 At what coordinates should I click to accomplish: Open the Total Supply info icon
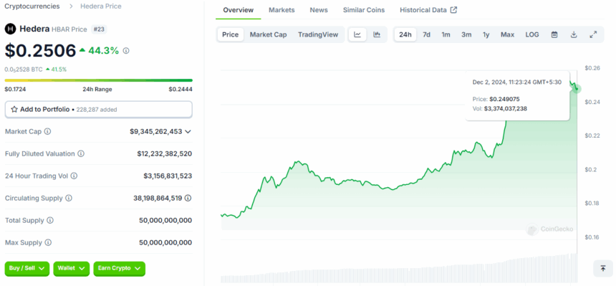(50, 220)
